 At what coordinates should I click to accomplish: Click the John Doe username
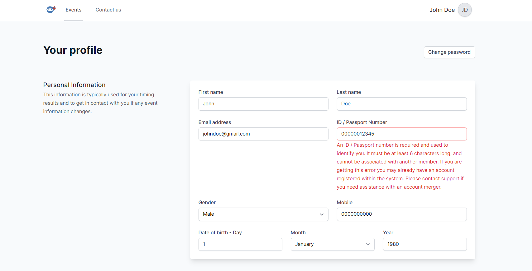[x=442, y=10]
